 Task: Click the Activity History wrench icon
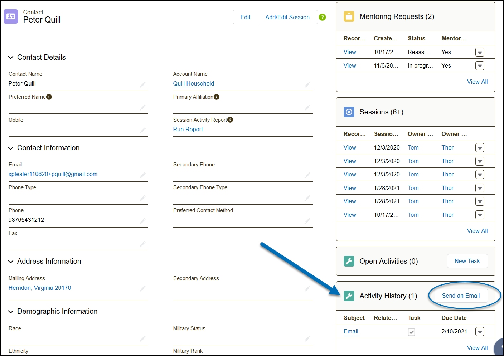(x=349, y=296)
